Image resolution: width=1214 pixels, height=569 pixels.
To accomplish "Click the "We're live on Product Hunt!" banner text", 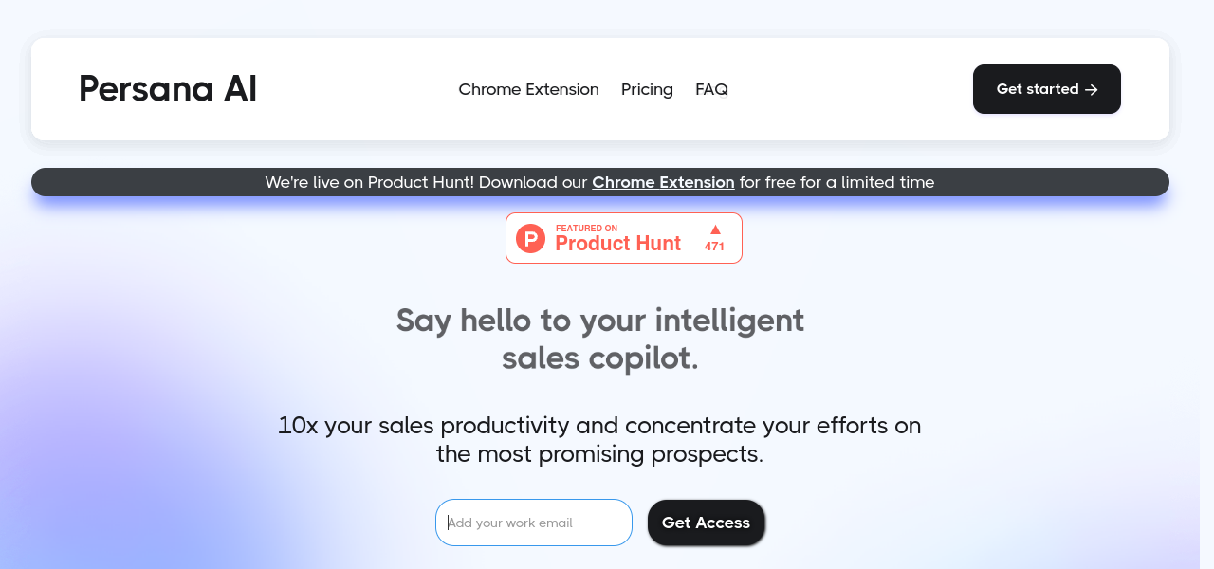I will point(369,182).
